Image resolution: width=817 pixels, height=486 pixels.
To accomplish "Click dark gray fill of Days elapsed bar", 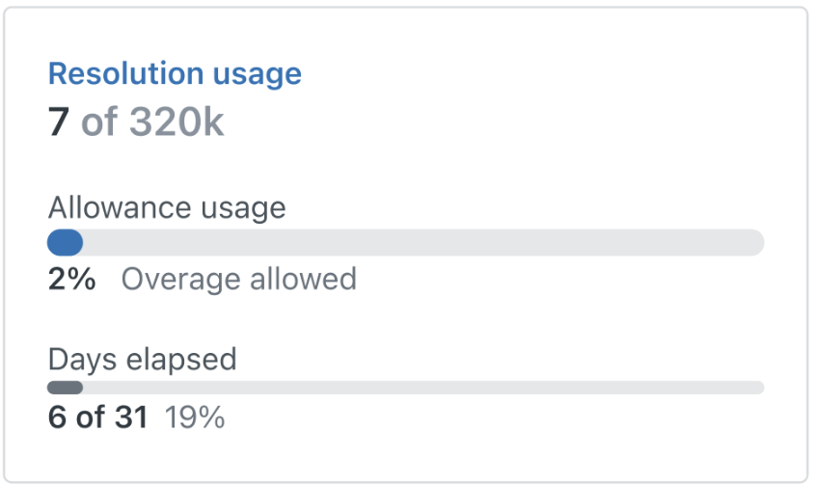I will [66, 388].
